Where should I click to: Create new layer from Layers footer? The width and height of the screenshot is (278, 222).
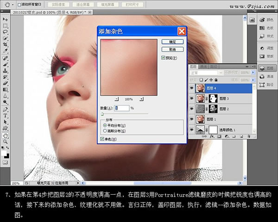pos(241,136)
